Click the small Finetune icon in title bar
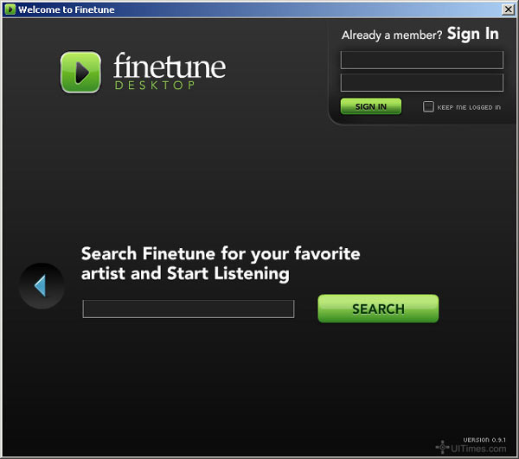519x459 pixels. pos(10,10)
